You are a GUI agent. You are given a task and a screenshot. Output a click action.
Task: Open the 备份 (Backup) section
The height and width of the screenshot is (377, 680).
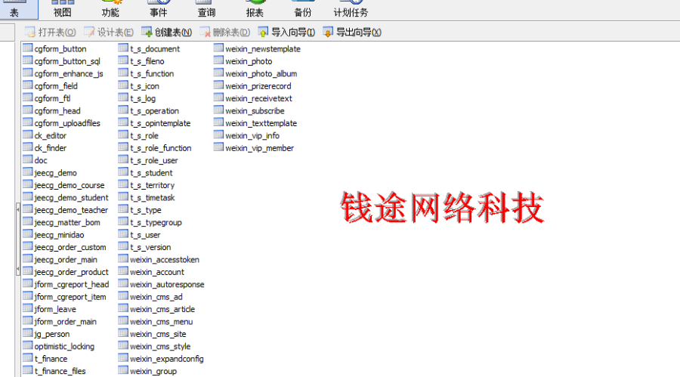pyautogui.click(x=303, y=10)
